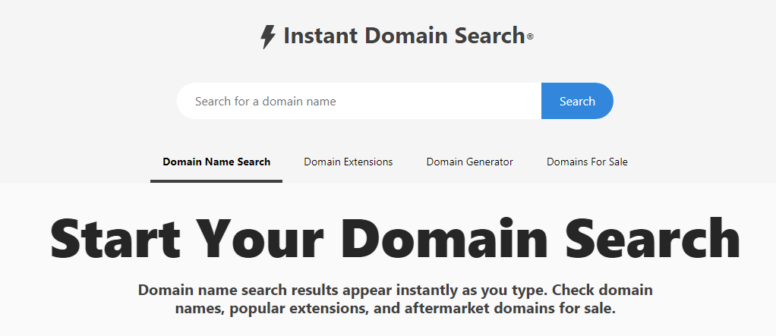Open the Instant Domain Search home link
The image size is (776, 336).
pos(396,36)
